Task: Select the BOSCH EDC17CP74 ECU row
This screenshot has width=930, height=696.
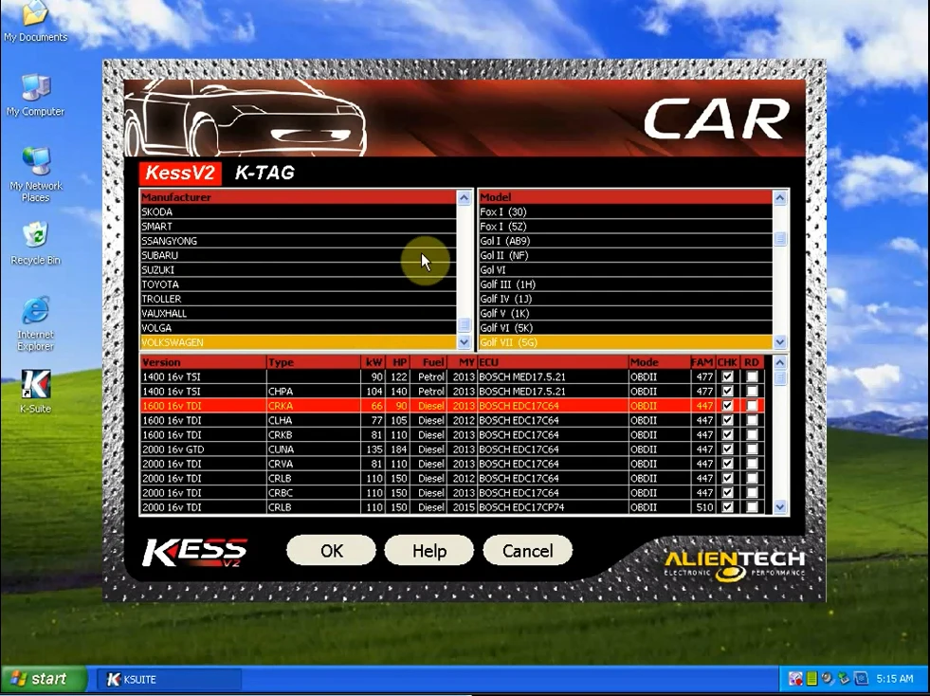Action: pos(452,506)
